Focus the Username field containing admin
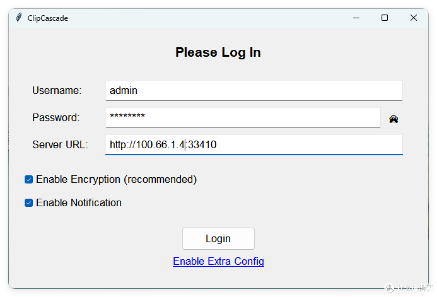437x297 pixels. [254, 91]
